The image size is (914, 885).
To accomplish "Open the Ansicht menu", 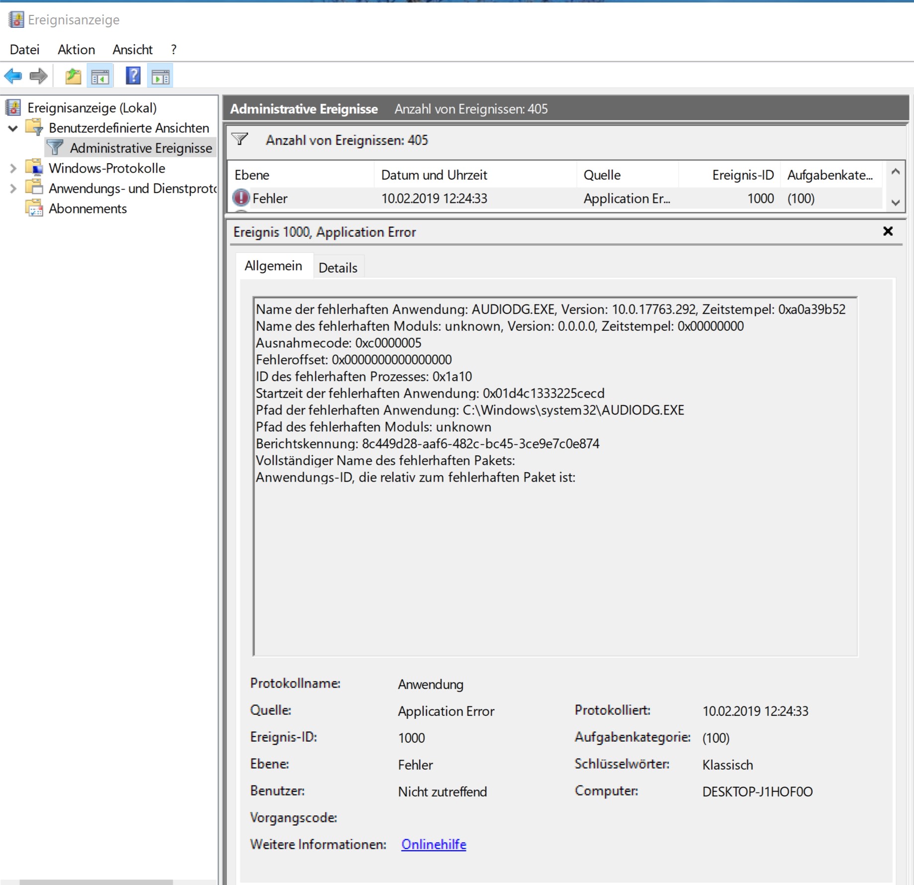I will click(132, 49).
